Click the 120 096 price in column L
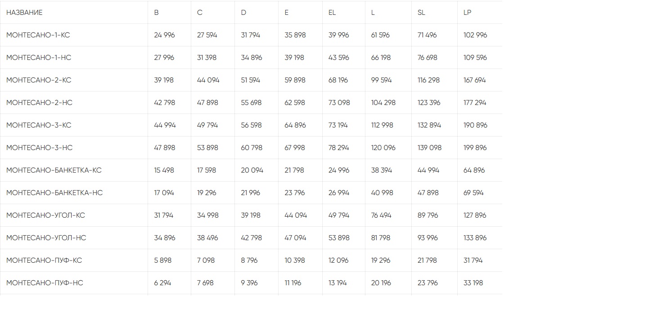 [383, 148]
